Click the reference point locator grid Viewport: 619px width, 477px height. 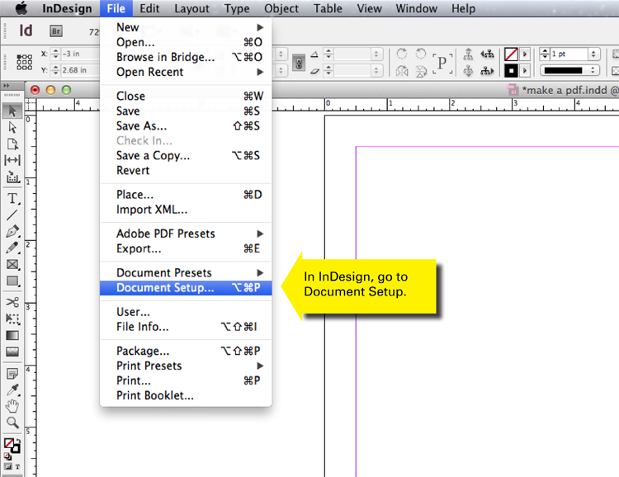(24, 62)
